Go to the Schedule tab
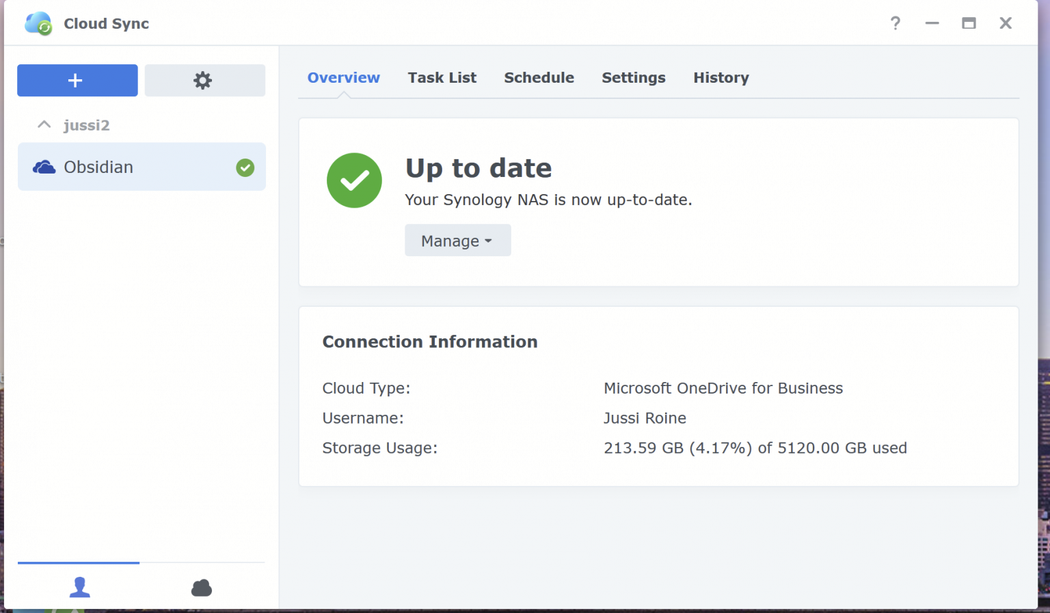1050x613 pixels. coord(539,77)
